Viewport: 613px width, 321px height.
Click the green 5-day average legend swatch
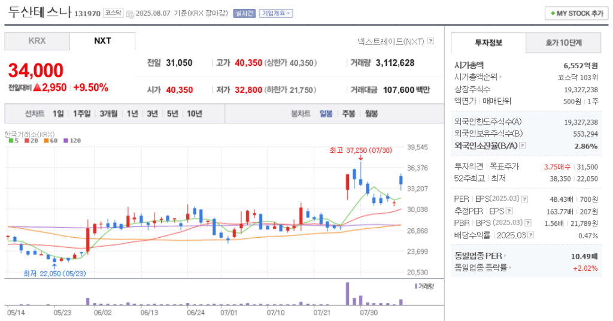[x=11, y=141]
